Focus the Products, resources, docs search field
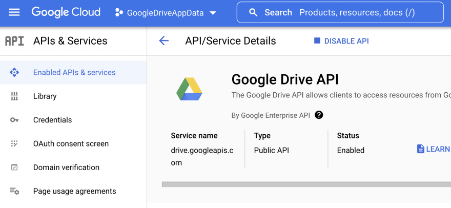The width and height of the screenshot is (451, 208). point(340,12)
